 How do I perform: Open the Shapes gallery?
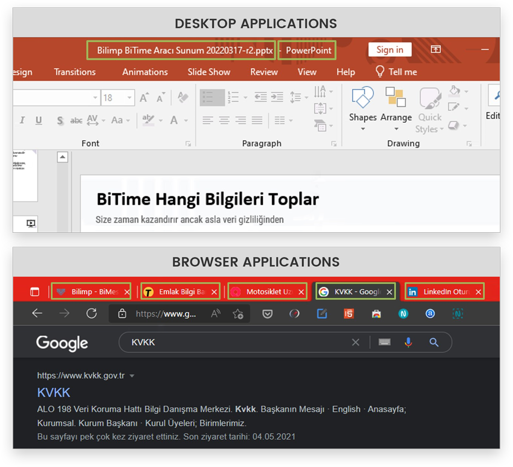(x=362, y=109)
